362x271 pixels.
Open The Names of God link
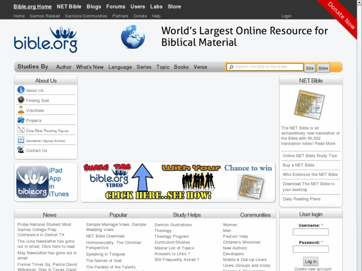coord(104,261)
